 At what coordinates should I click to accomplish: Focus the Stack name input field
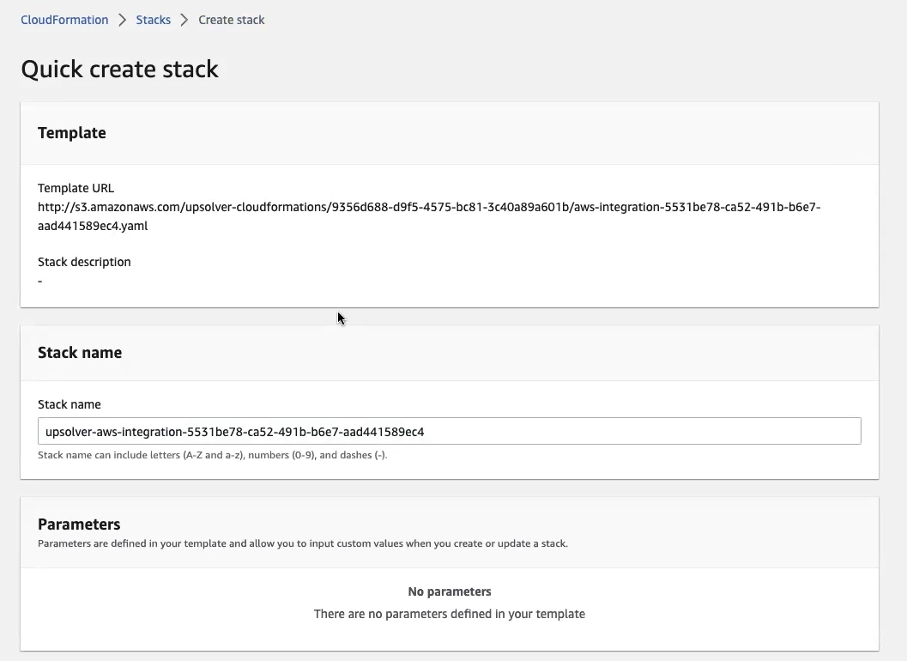[449, 432]
